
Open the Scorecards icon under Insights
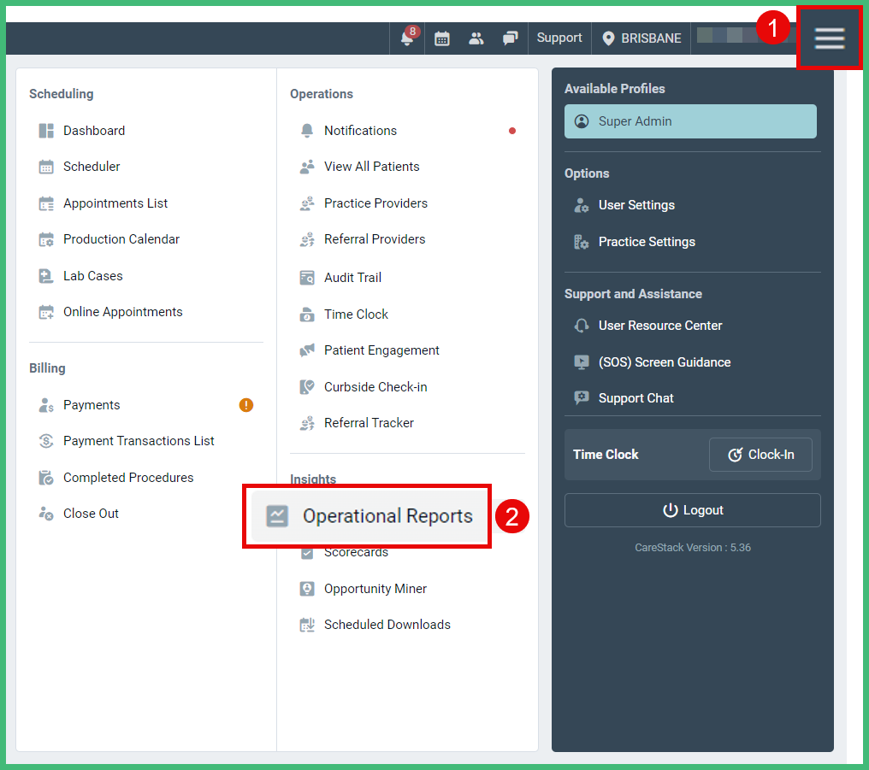point(307,552)
